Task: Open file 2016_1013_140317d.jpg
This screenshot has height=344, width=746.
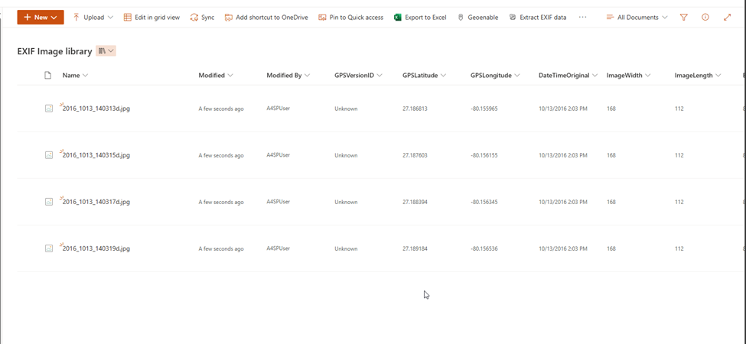Action: point(96,202)
